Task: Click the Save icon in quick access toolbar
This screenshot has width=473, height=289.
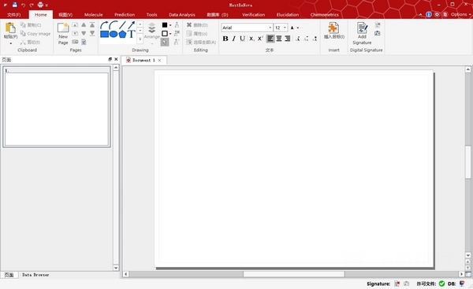Action: (14, 5)
